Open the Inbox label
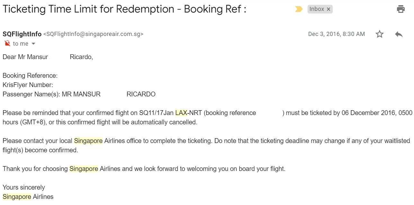This screenshot has height=205, width=414. (x=317, y=9)
